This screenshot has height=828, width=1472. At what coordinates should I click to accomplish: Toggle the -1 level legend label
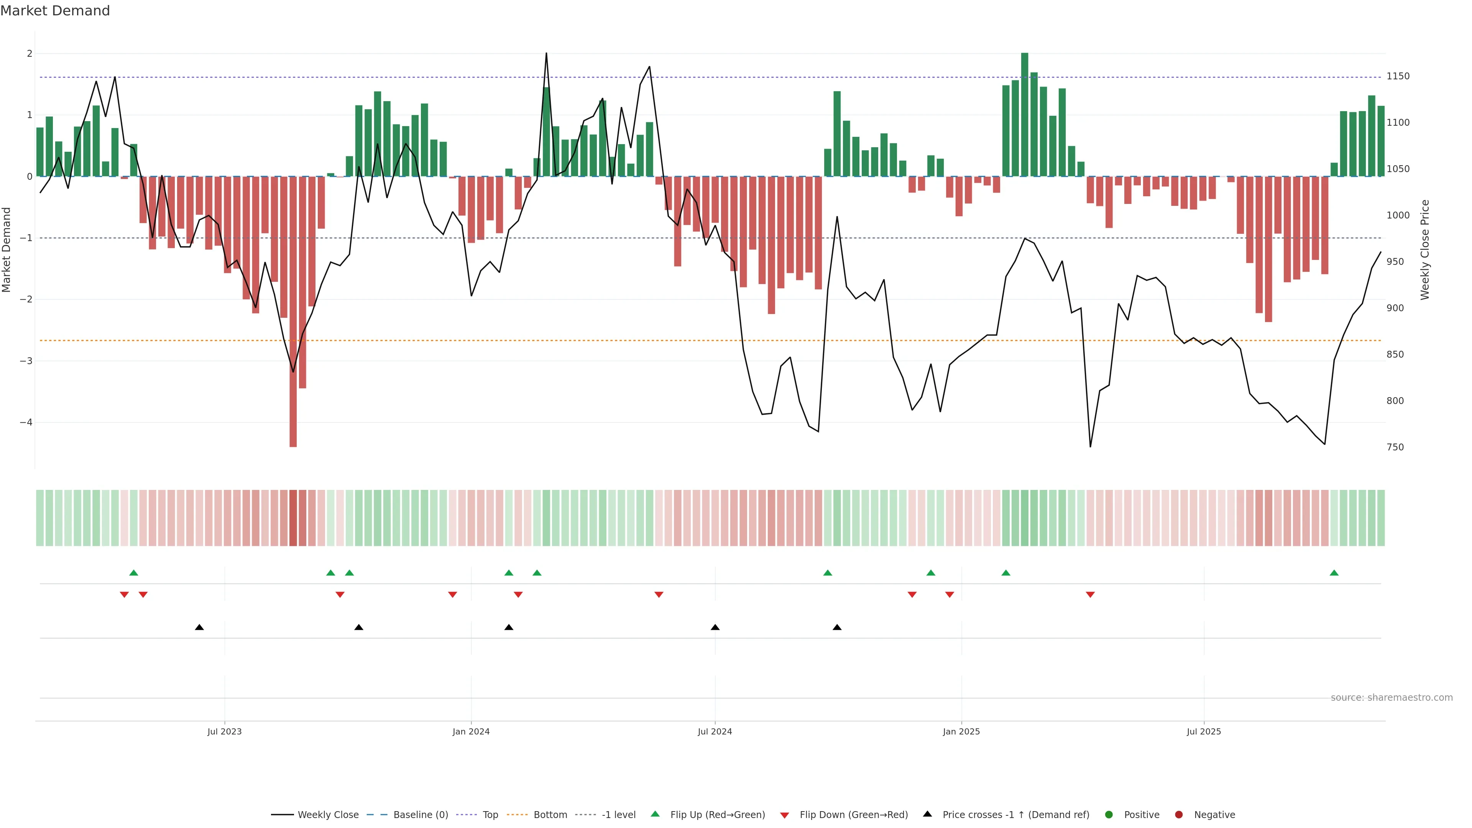click(x=618, y=815)
